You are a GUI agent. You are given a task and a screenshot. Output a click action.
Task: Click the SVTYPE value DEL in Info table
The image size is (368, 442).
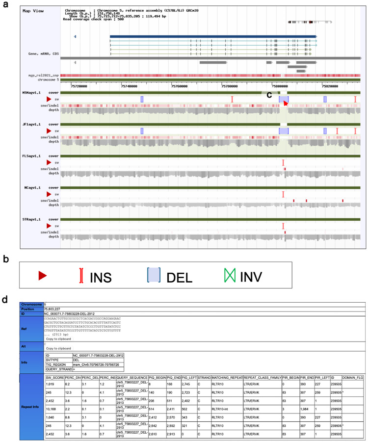76,360
